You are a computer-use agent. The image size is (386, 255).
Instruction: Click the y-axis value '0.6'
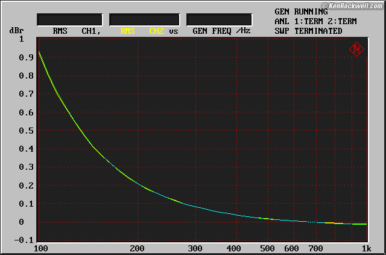click(26, 112)
